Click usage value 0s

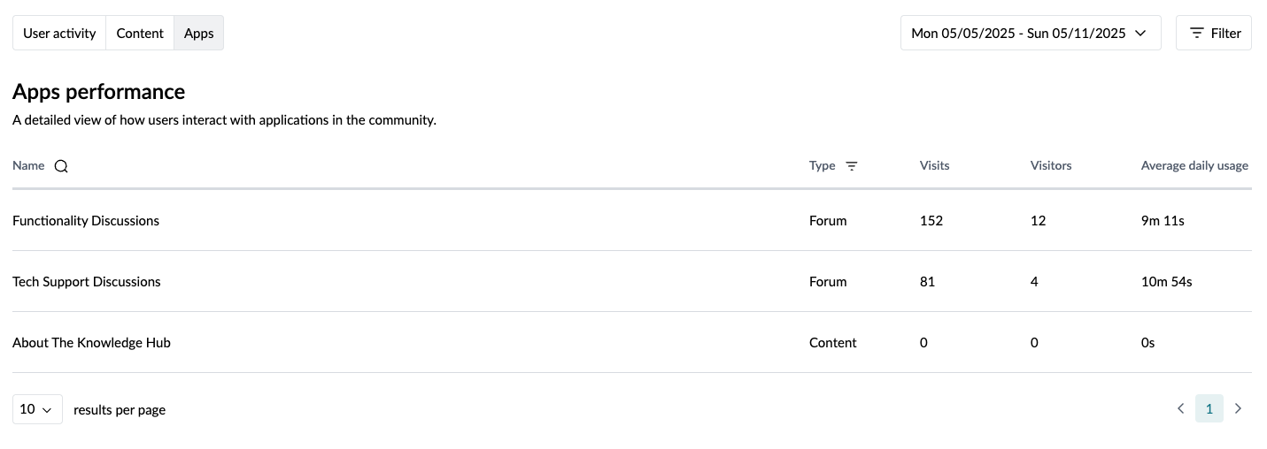click(1147, 342)
